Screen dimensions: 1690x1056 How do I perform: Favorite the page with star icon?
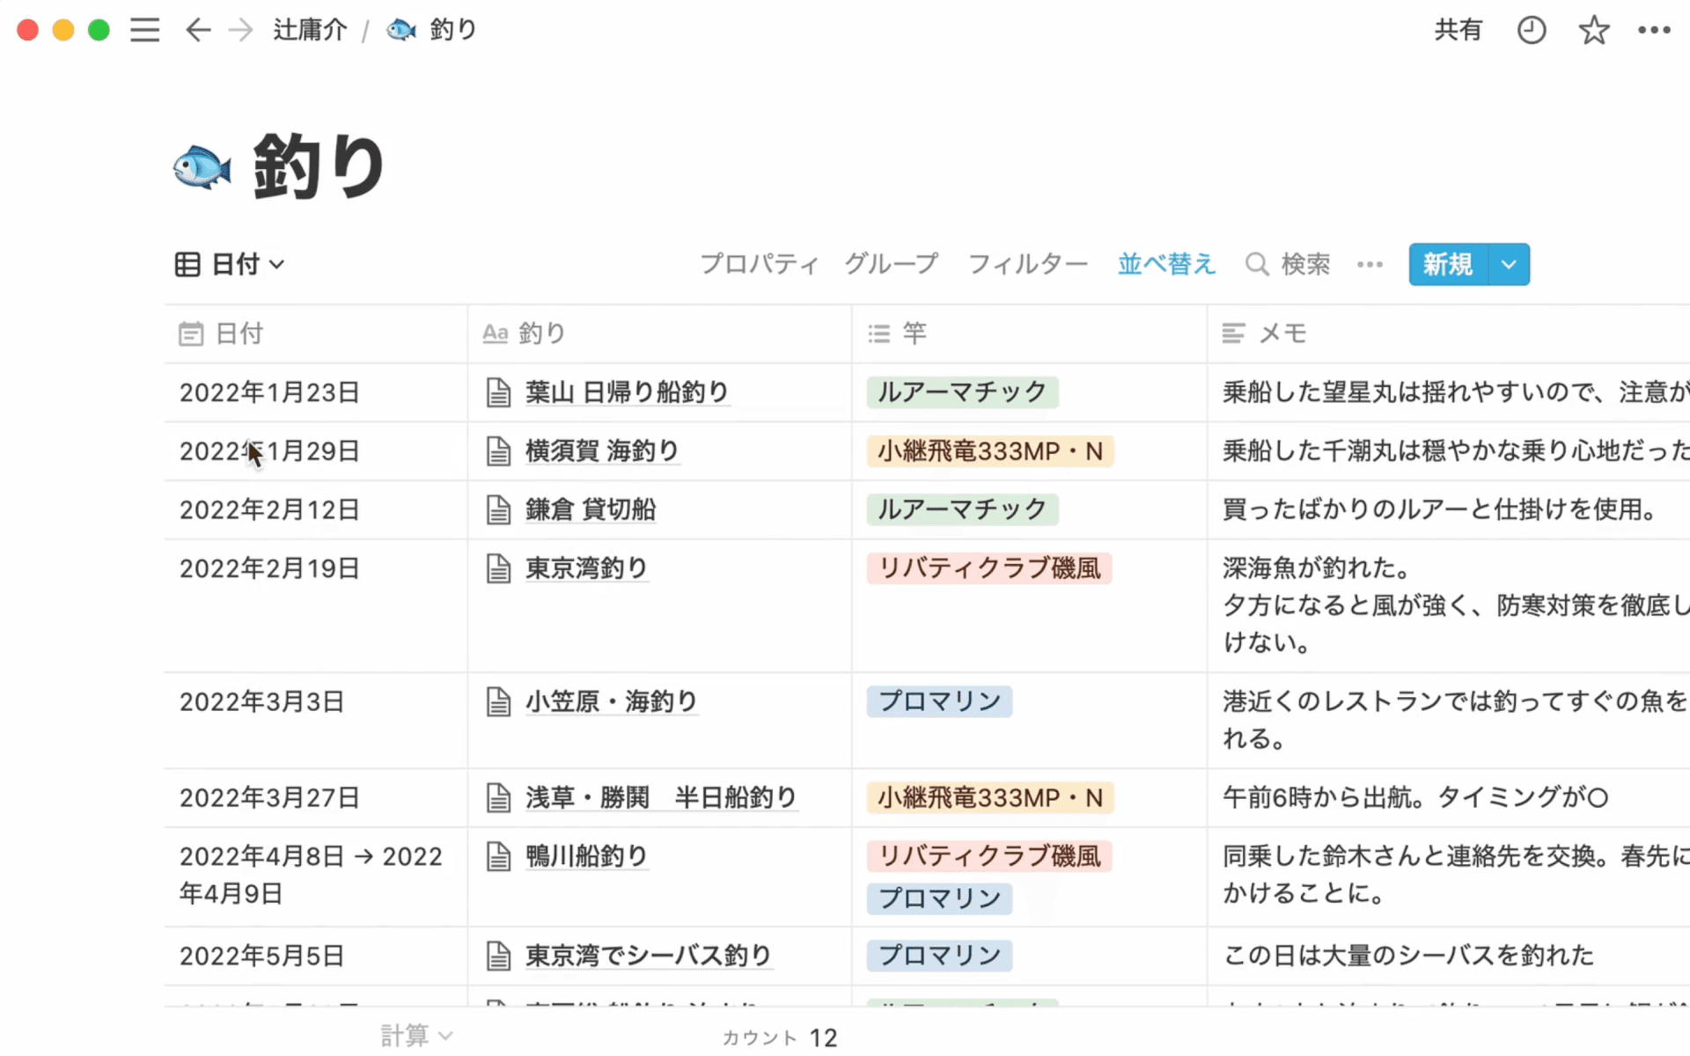(1593, 30)
